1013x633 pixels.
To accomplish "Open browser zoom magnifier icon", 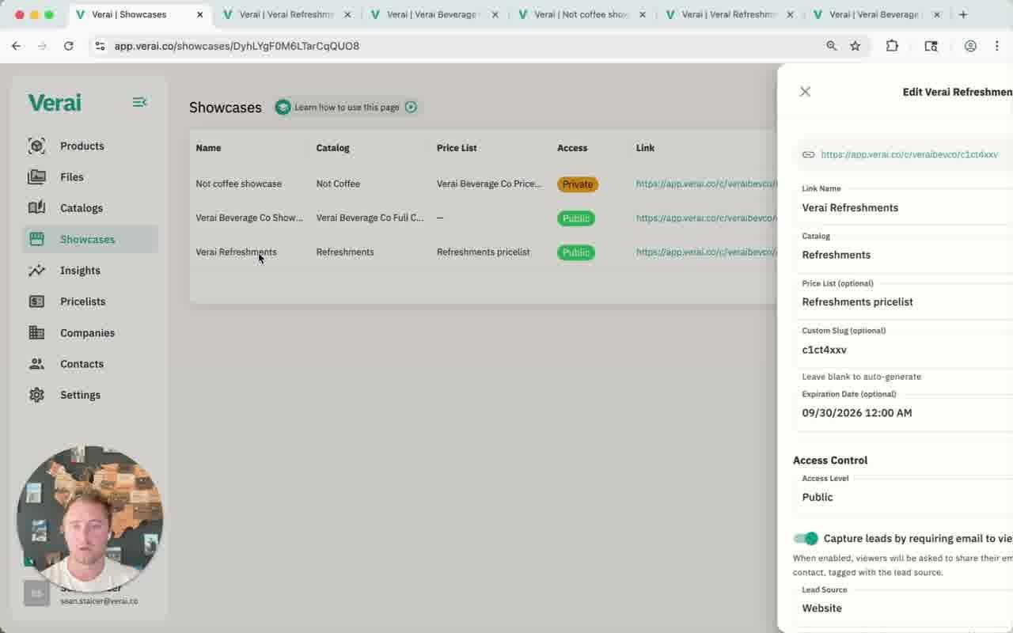I will coord(831,46).
